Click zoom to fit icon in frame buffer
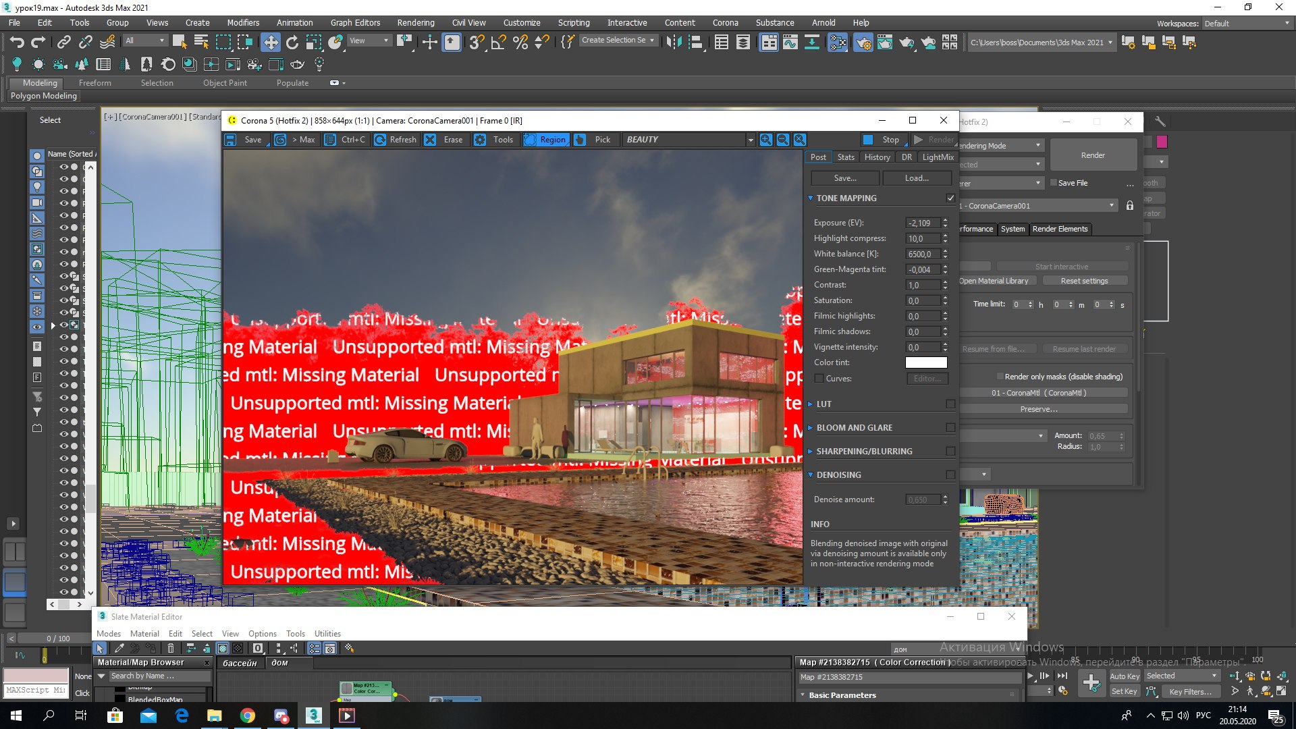1296x729 pixels. click(x=800, y=140)
